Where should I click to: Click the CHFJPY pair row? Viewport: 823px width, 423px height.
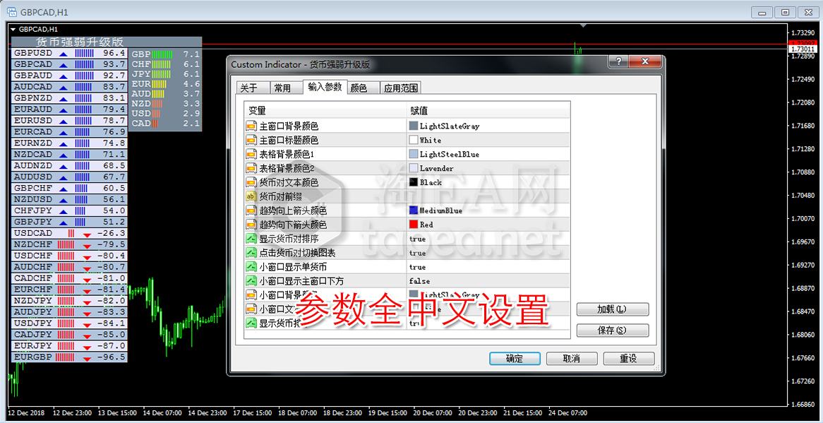pyautogui.click(x=68, y=211)
